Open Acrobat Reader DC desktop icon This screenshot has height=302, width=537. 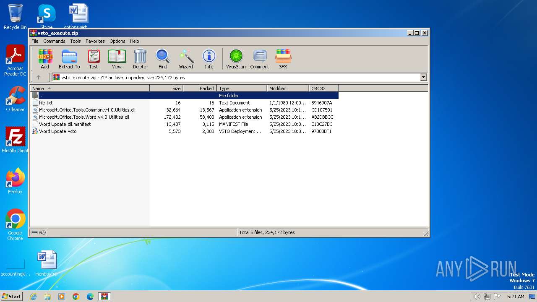(15, 61)
